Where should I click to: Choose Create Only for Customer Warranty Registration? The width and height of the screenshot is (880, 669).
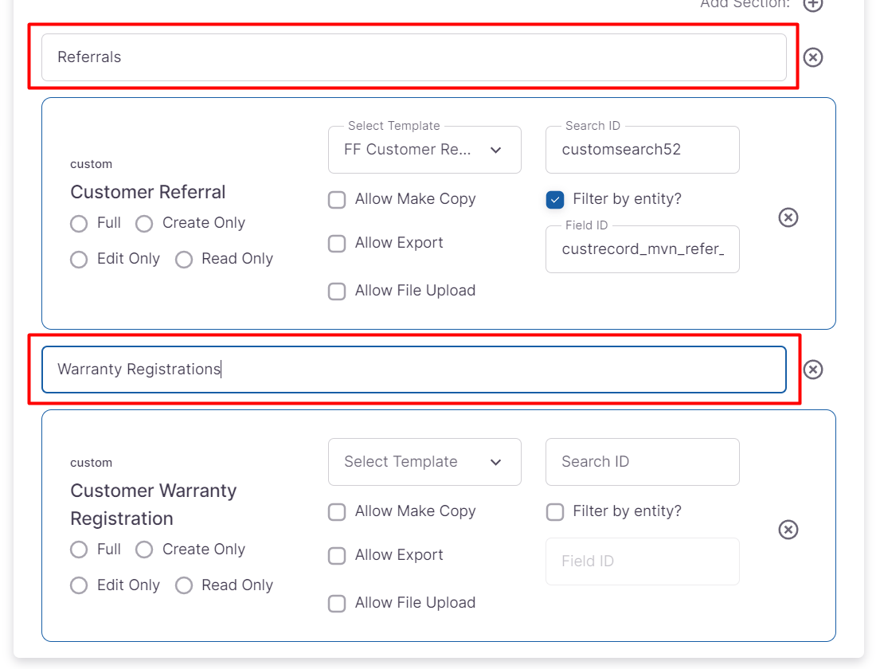point(144,550)
